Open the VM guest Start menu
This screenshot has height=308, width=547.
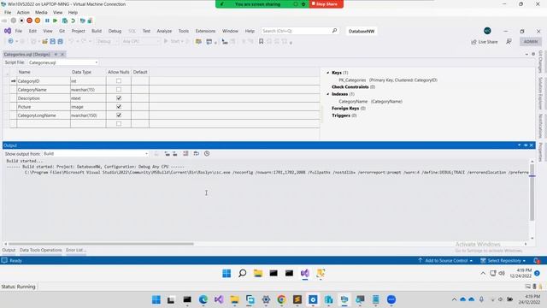226,273
